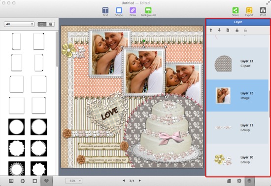Click the page template icon at bottom right
This screenshot has width=271, height=186.
tap(229, 181)
